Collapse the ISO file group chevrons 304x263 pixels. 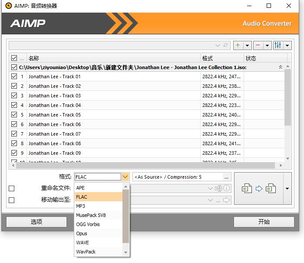(281, 67)
